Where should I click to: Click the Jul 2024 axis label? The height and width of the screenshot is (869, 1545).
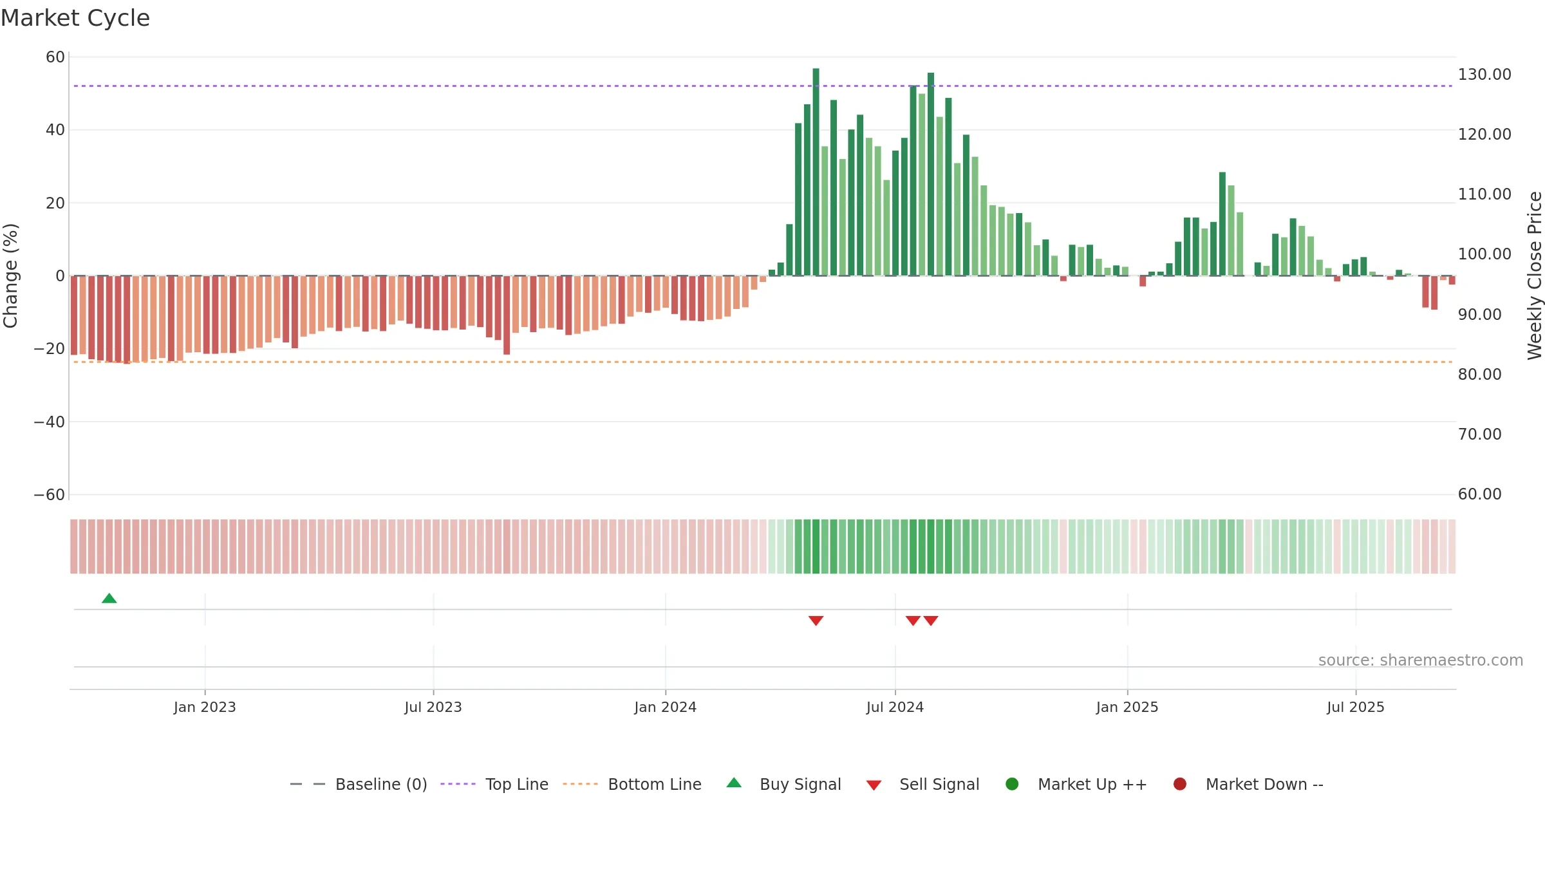pos(895,707)
